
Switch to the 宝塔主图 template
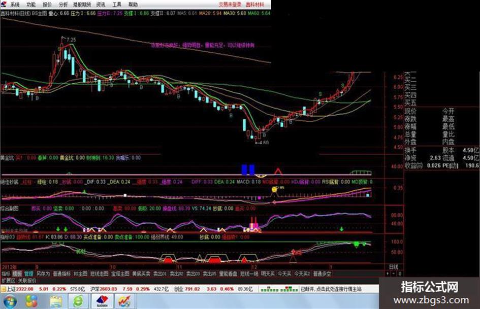coord(120,273)
